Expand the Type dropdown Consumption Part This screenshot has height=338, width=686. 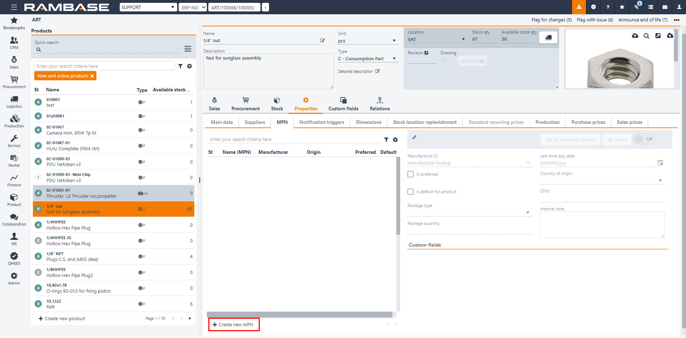click(x=367, y=59)
